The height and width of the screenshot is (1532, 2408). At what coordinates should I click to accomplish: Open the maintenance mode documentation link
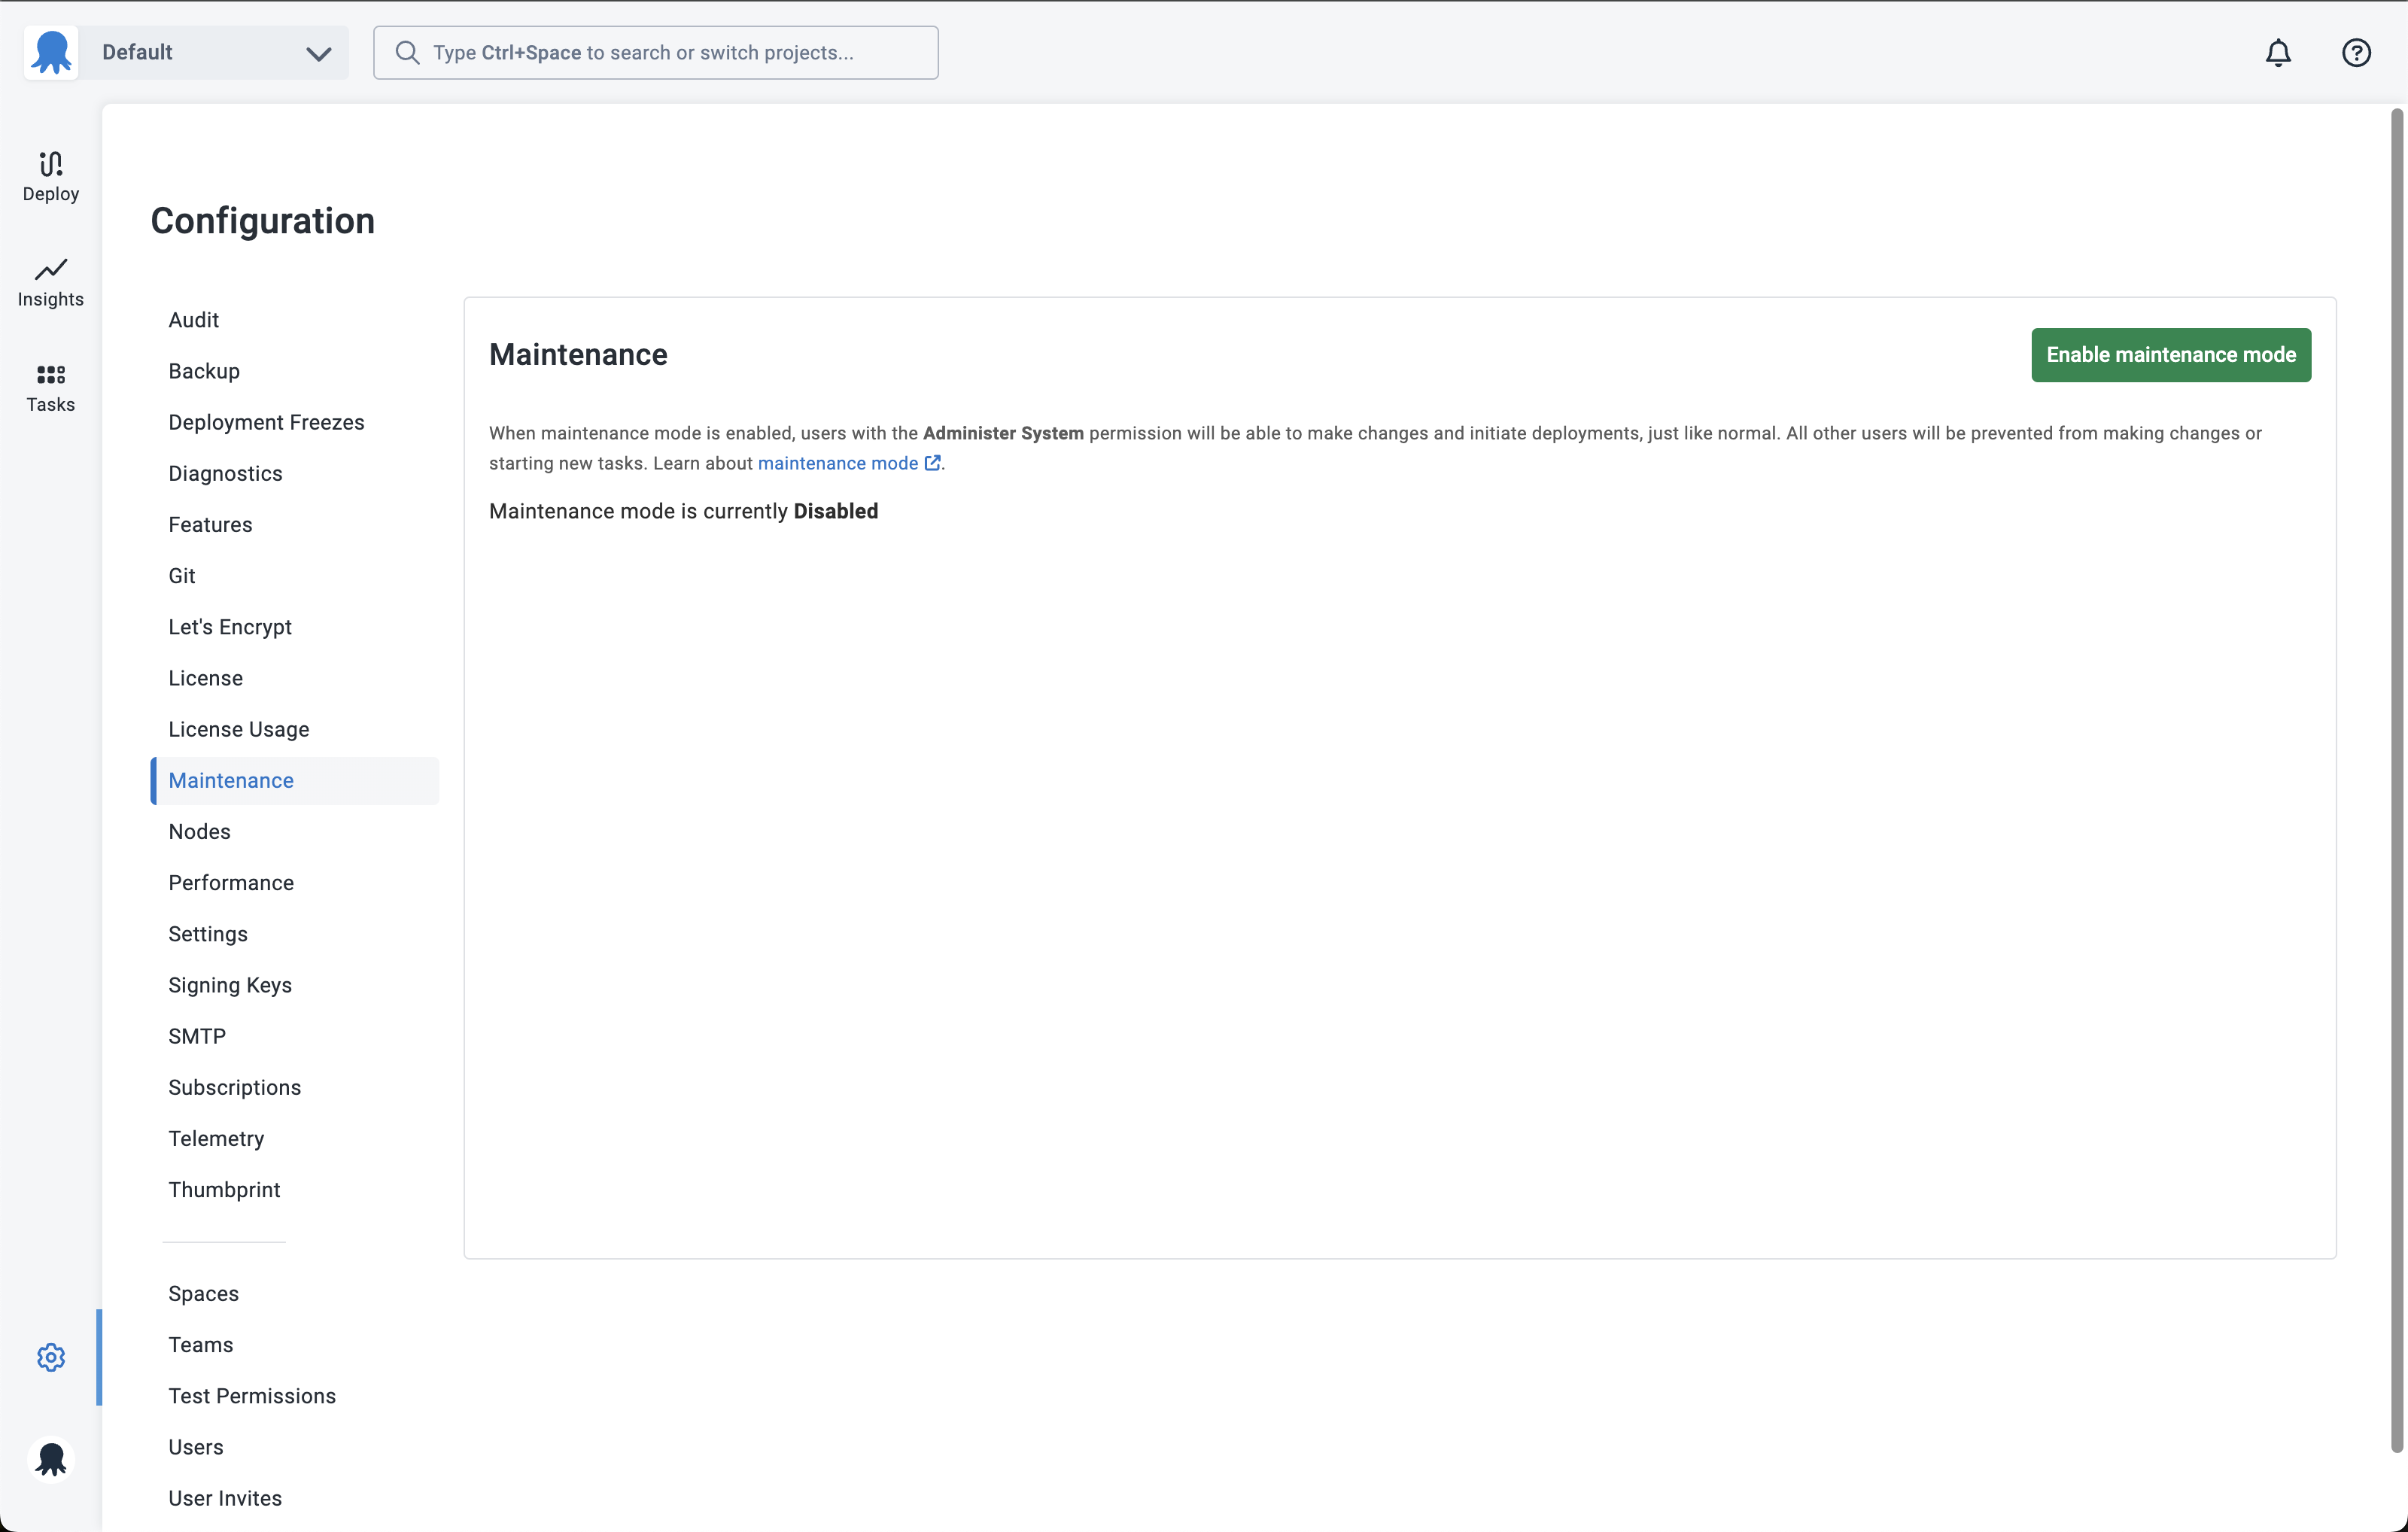(x=849, y=463)
